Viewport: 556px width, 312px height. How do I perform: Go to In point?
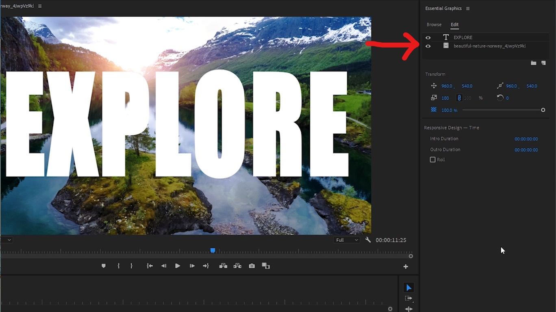[150, 266]
